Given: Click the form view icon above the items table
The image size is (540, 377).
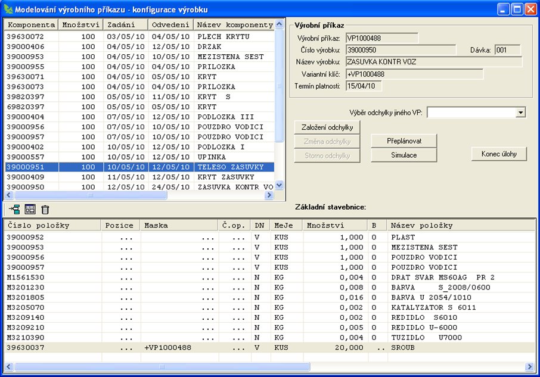Looking at the screenshot, I should [x=30, y=209].
